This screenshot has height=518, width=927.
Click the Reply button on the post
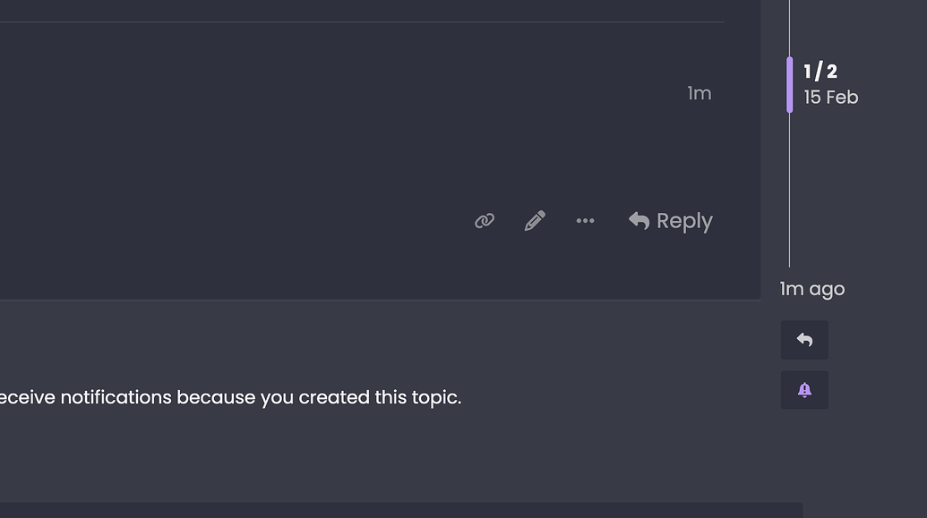[x=671, y=221]
